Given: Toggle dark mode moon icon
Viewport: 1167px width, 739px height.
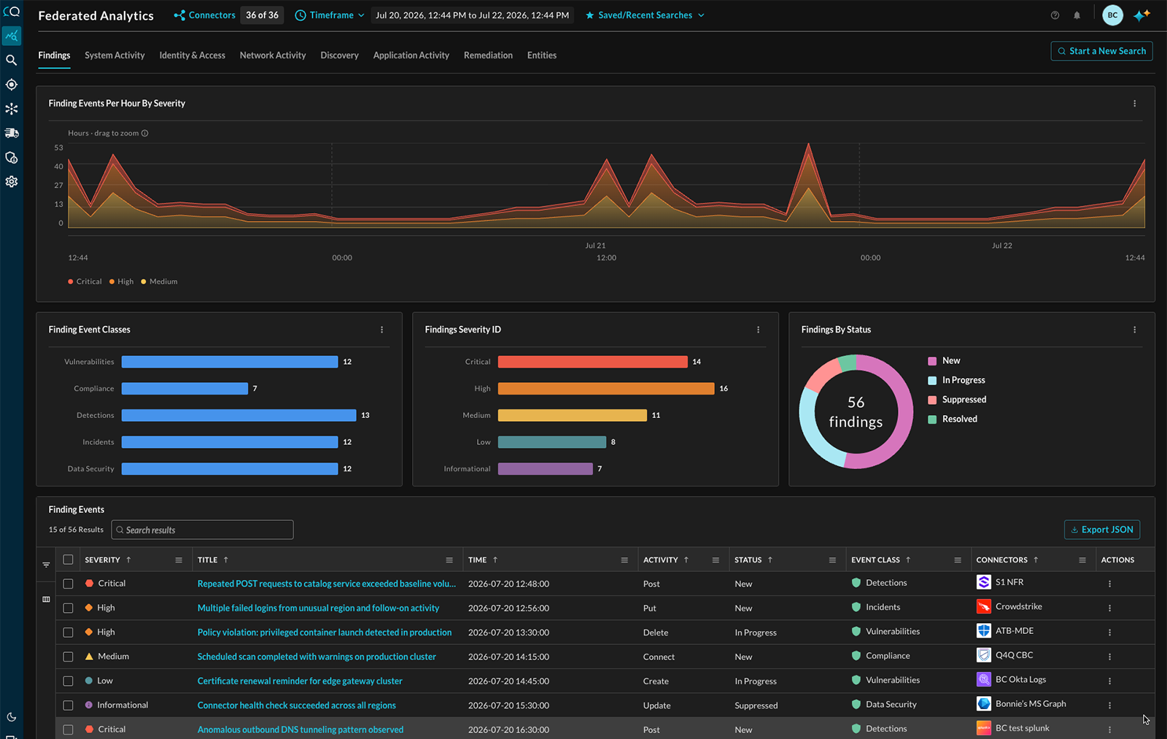Looking at the screenshot, I should pyautogui.click(x=11, y=717).
